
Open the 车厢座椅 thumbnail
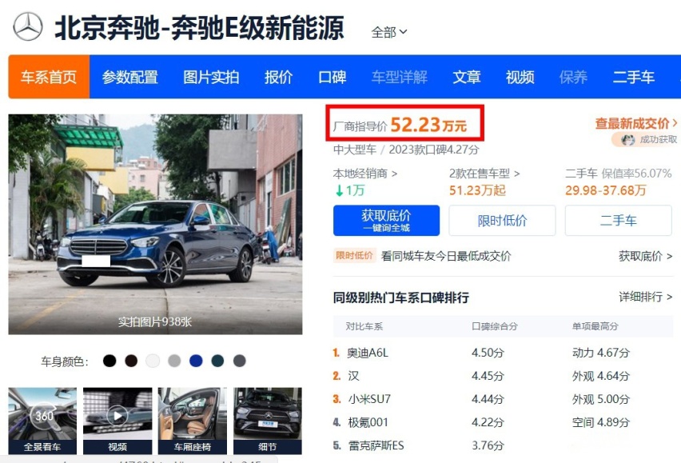coord(193,421)
